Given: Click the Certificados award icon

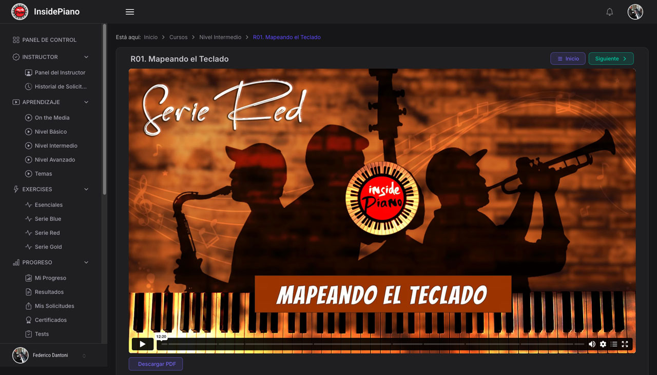Looking at the screenshot, I should pyautogui.click(x=29, y=320).
